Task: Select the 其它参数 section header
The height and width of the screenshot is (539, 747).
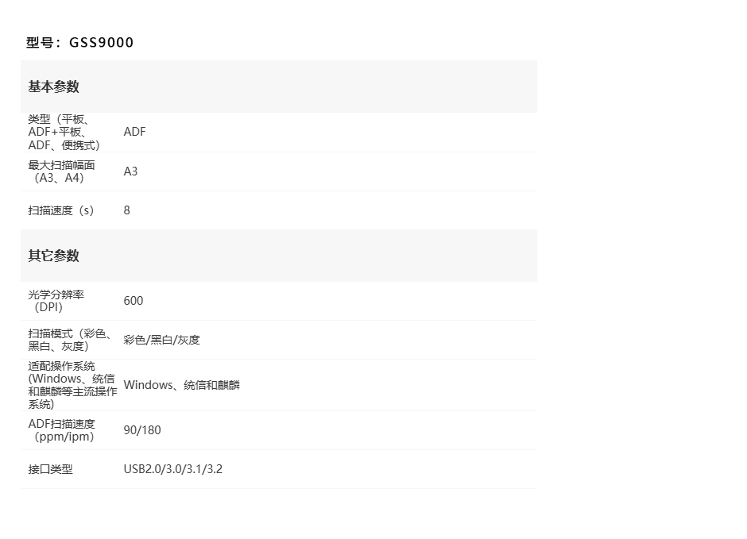Action: pos(54,256)
